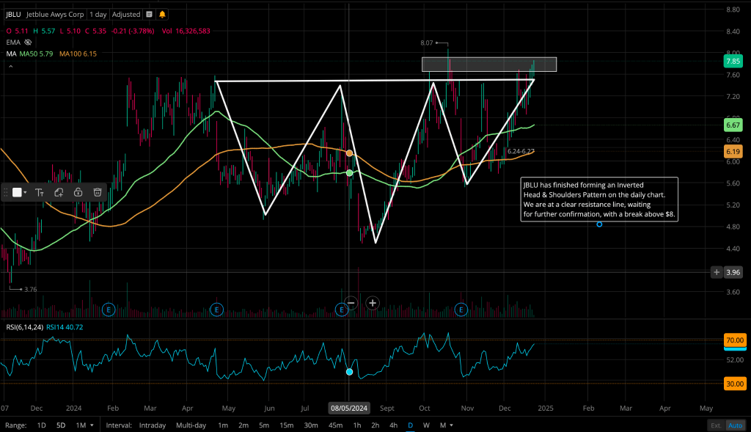The height and width of the screenshot is (432, 751).
Task: Click the 1 day timeframe button
Action: [x=97, y=14]
